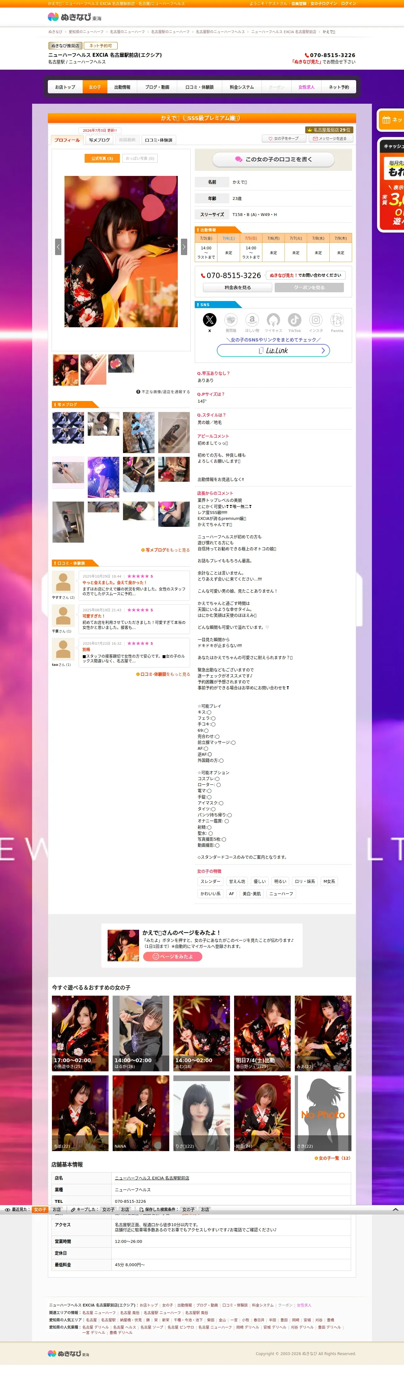404x1374 pixels.
Task: Click the 美白・美肌 feature tag
Action: (x=252, y=894)
